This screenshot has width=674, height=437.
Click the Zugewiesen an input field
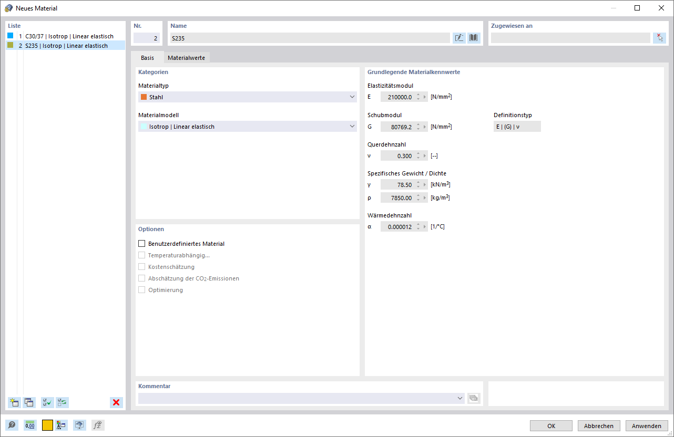[x=570, y=38]
